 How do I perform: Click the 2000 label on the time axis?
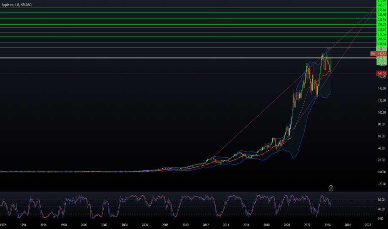[x=84, y=225]
